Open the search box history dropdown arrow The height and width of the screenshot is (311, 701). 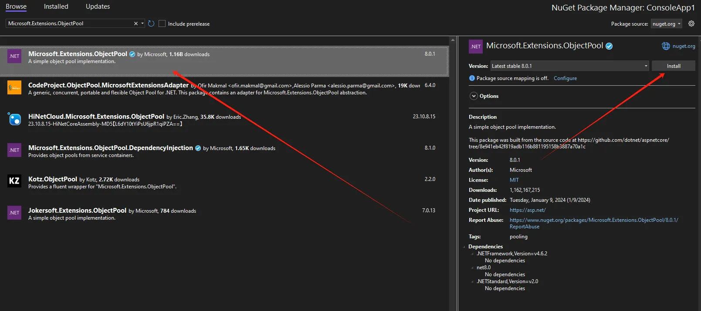(x=142, y=23)
